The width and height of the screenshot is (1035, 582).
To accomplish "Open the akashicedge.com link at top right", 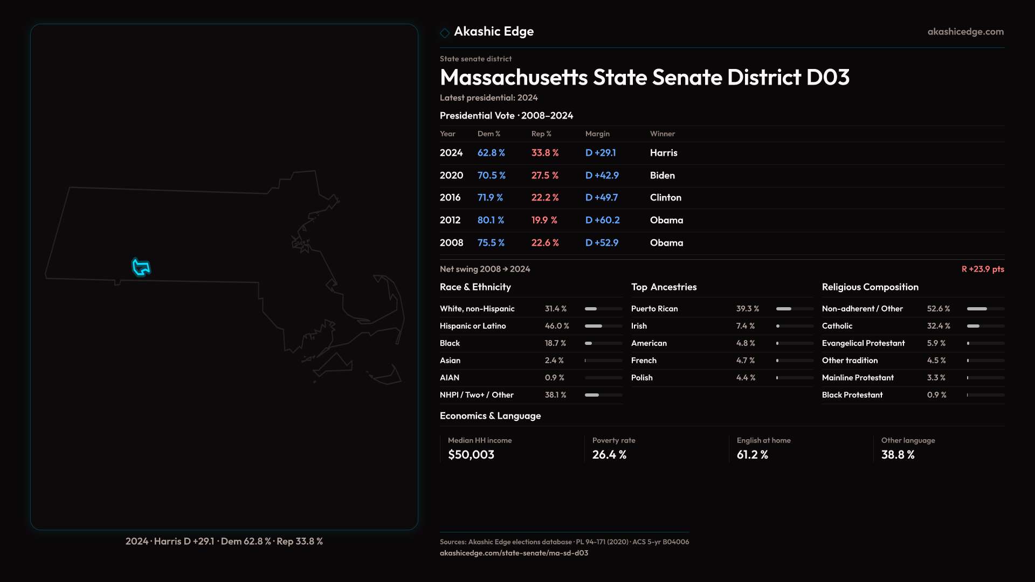I will point(965,32).
